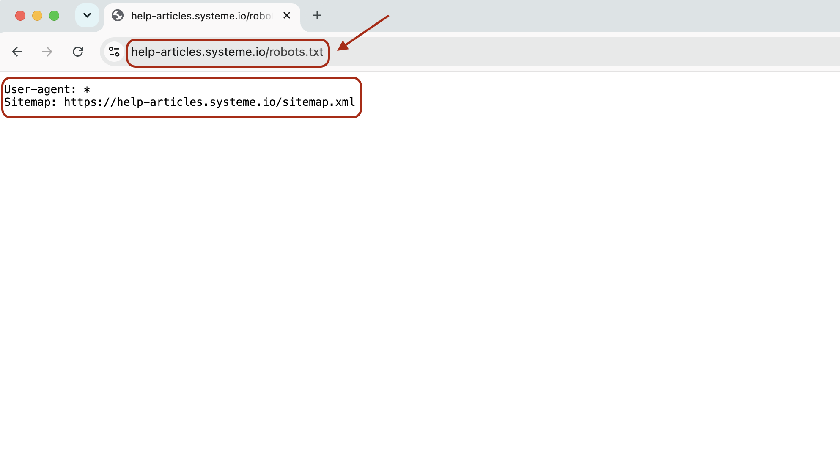Click the Sitemap URL text line
840x468 pixels.
click(x=180, y=102)
